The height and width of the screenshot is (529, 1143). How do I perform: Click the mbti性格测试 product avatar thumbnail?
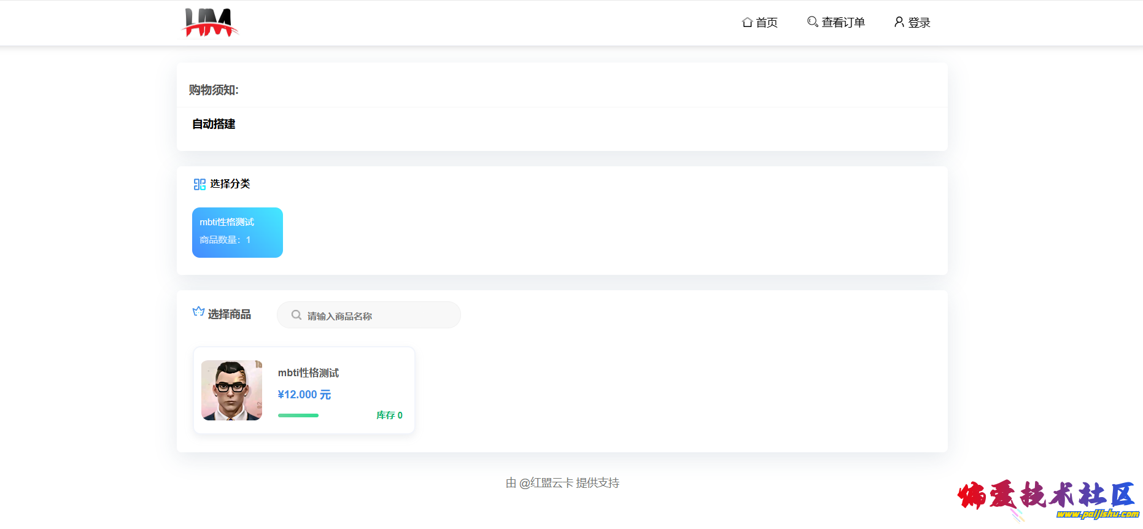(x=232, y=390)
